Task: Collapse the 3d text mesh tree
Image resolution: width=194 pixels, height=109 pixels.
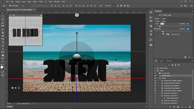Action: pos(158,78)
